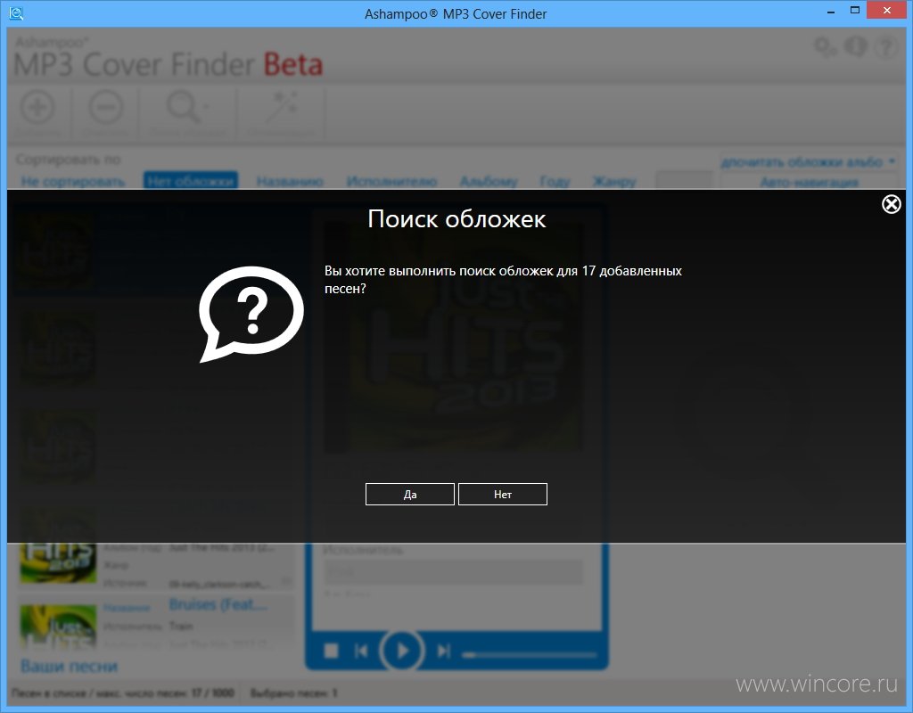
Task: Skip to next track
Action: (444, 651)
